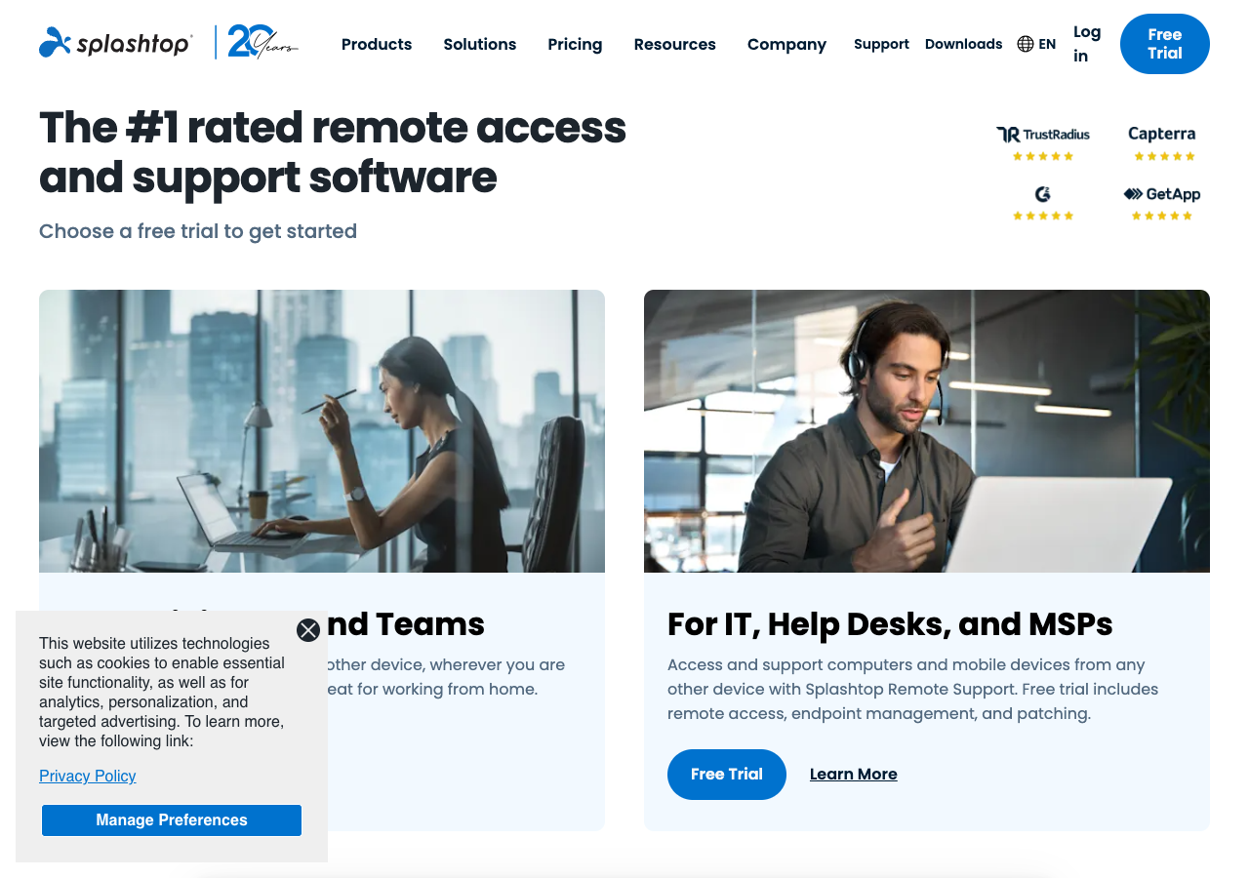Viewport: 1249px width, 878px height.
Task: Dismiss the cookie notice with the X
Action: [308, 630]
